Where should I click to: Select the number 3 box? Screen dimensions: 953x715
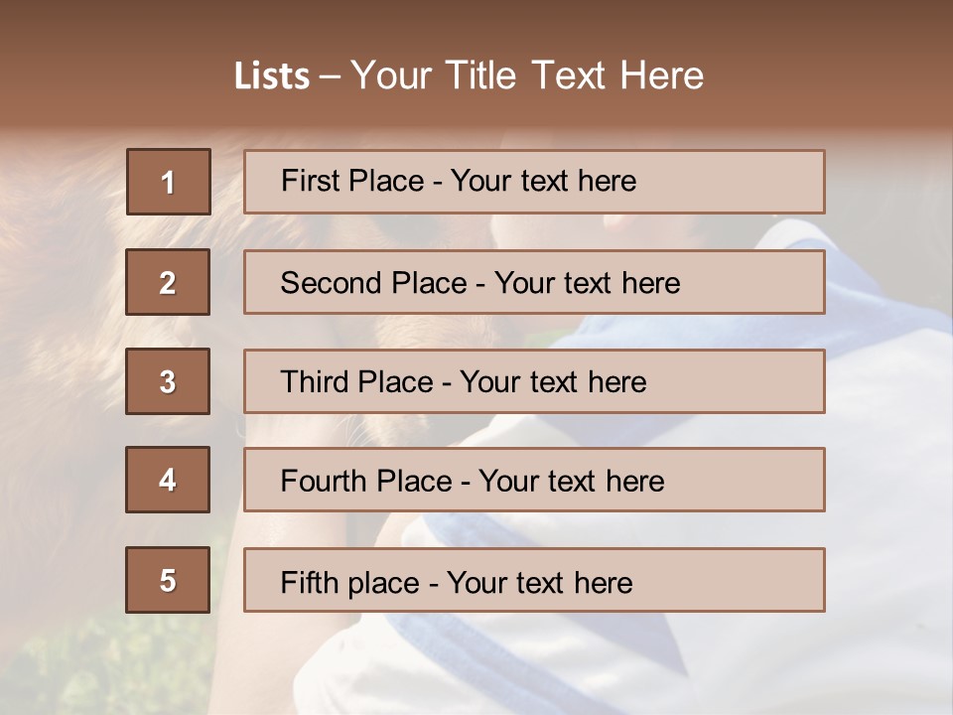click(x=168, y=381)
